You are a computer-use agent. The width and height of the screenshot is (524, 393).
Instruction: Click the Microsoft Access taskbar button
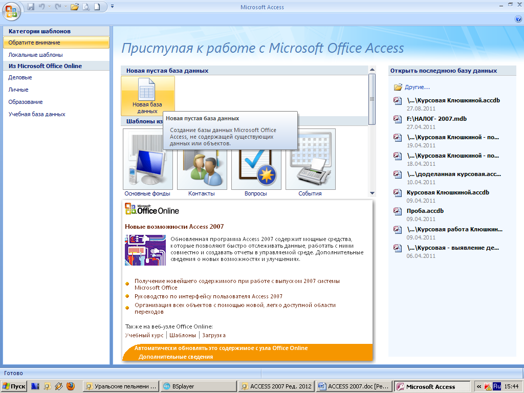pos(432,386)
